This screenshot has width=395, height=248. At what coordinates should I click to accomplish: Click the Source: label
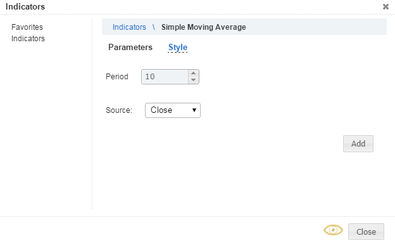pyautogui.click(x=119, y=110)
